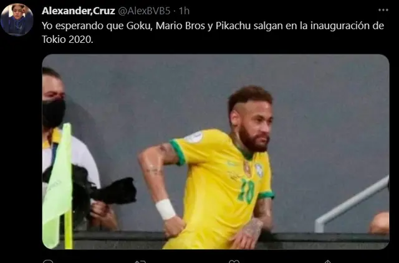
Task: Open the three-dot more options menu
Action: pos(383,10)
